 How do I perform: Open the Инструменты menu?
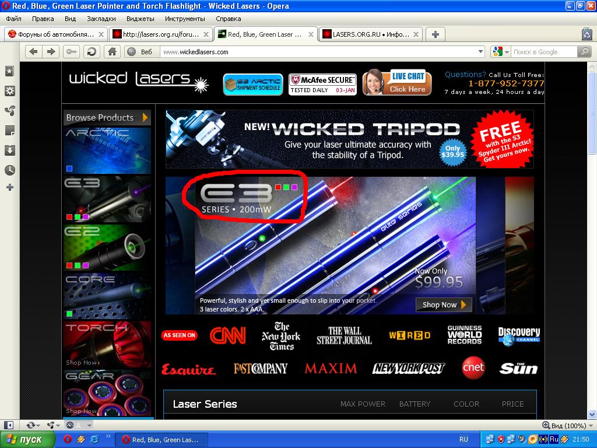pos(185,19)
